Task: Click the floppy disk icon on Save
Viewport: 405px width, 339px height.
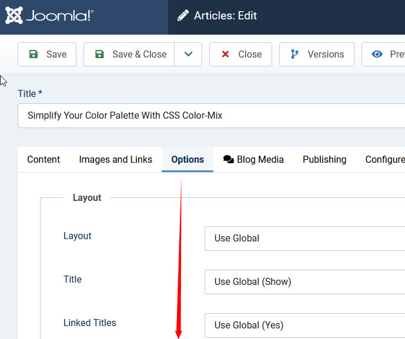Action: (34, 54)
